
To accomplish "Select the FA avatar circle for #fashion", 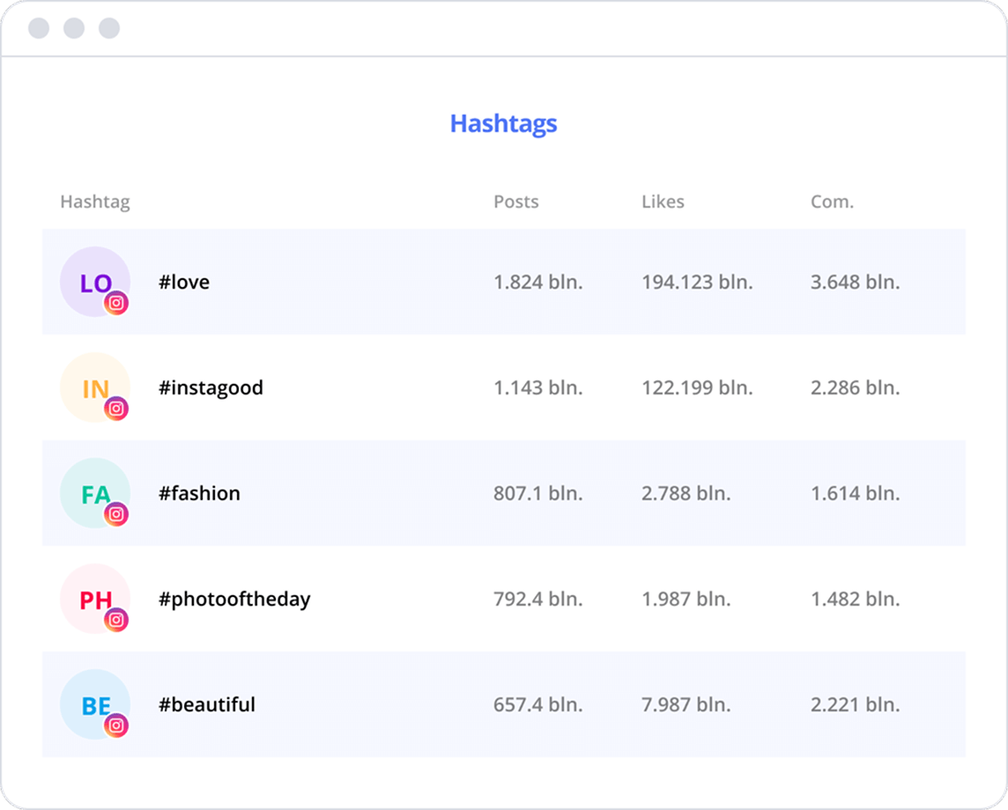I will (x=94, y=493).
